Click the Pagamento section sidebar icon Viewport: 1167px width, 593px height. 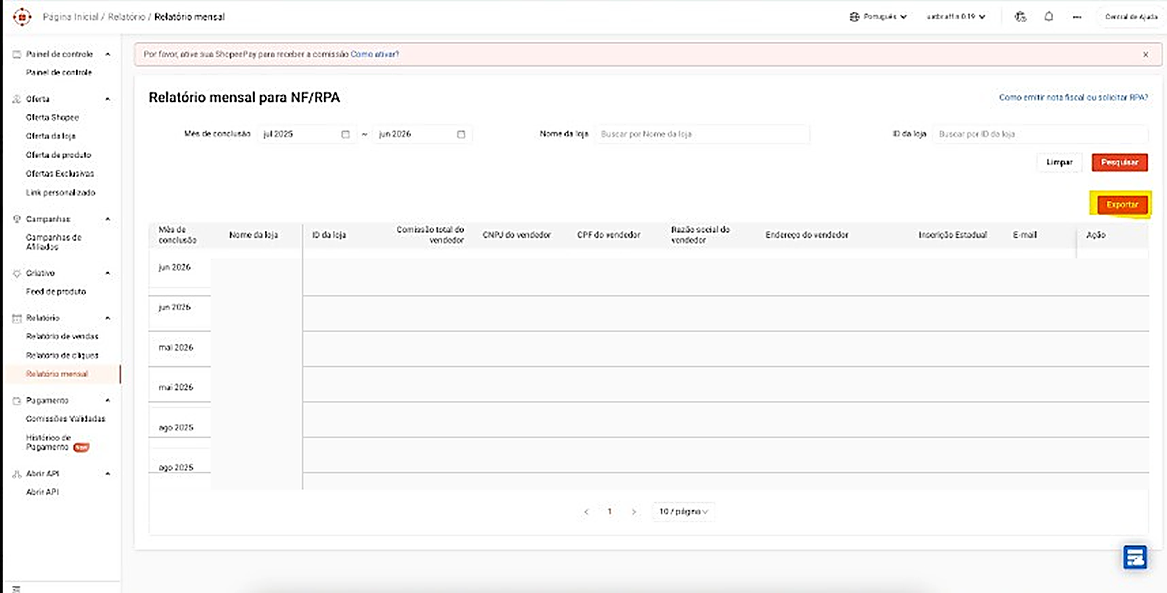17,400
